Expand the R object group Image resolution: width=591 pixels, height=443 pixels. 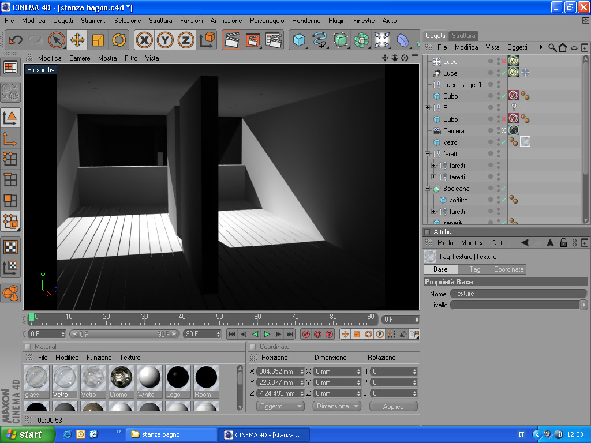coord(428,108)
